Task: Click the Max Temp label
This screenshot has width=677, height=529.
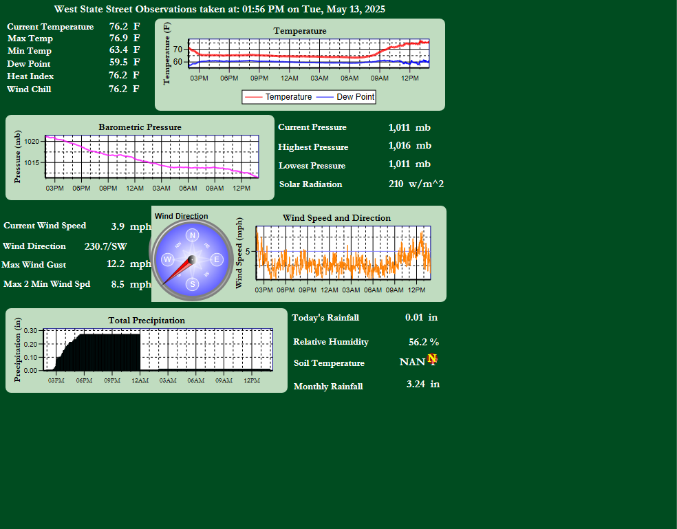Action: 30,39
